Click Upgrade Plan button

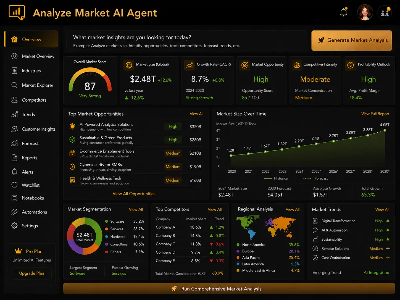tap(32, 273)
